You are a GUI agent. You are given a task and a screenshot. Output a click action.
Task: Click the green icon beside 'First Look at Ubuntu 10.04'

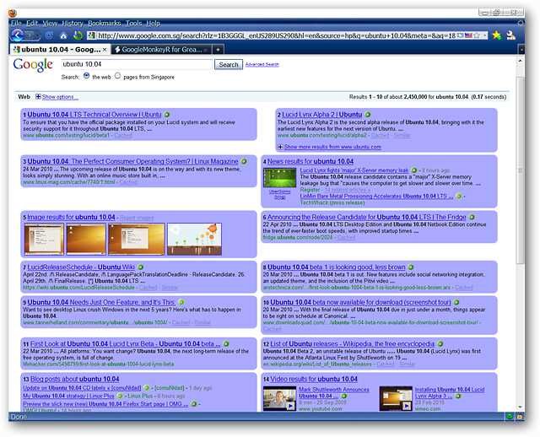point(226,343)
